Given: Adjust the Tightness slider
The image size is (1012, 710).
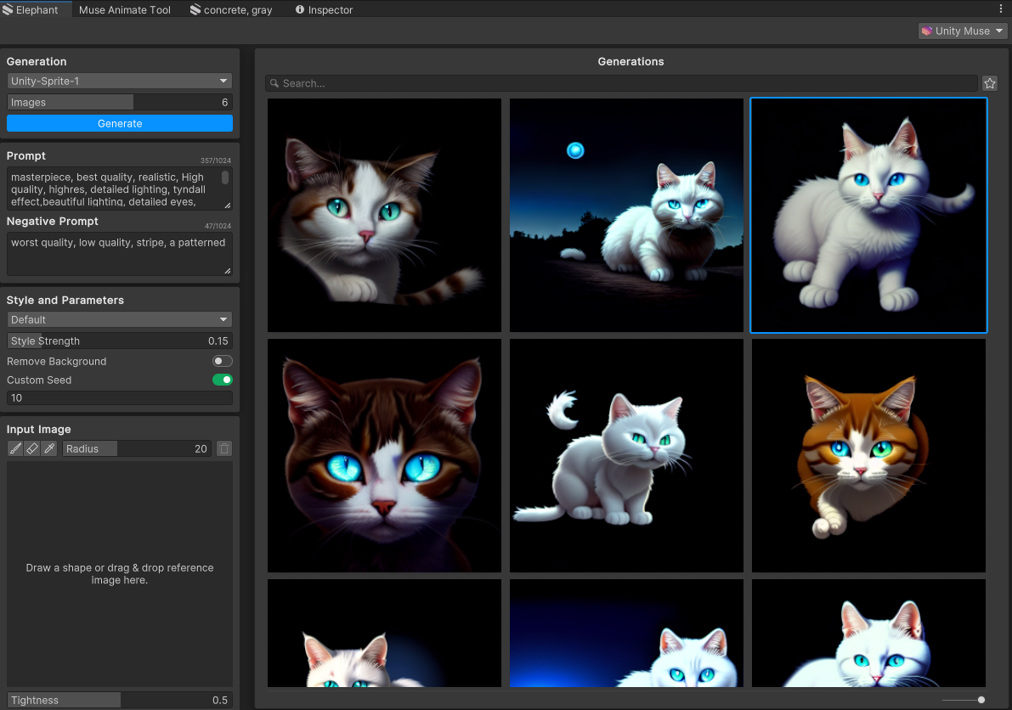Looking at the screenshot, I should pos(120,700).
